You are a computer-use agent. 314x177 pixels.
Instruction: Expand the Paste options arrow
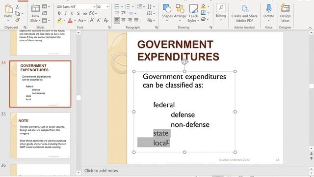click(8, 21)
